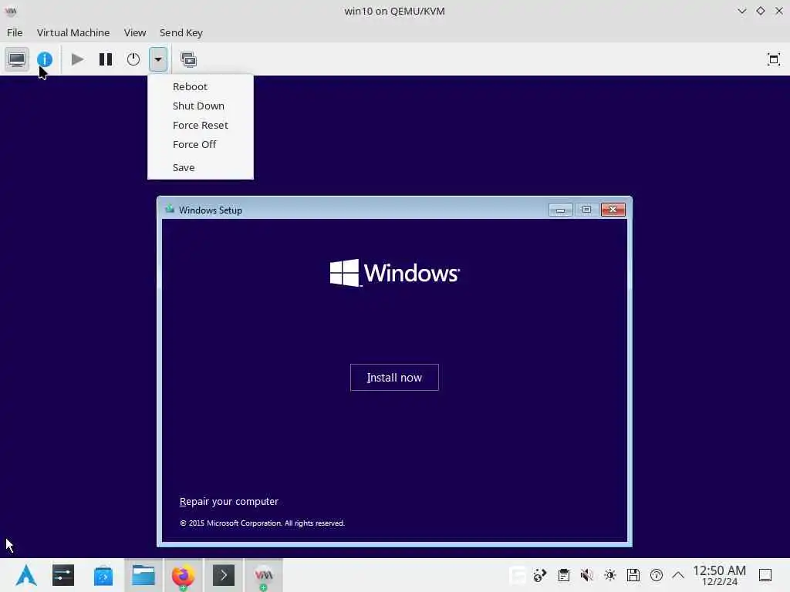Open brightness tray icon
This screenshot has height=592, width=790.
610,575
